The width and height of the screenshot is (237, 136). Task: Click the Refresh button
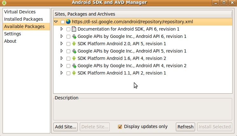185,127
